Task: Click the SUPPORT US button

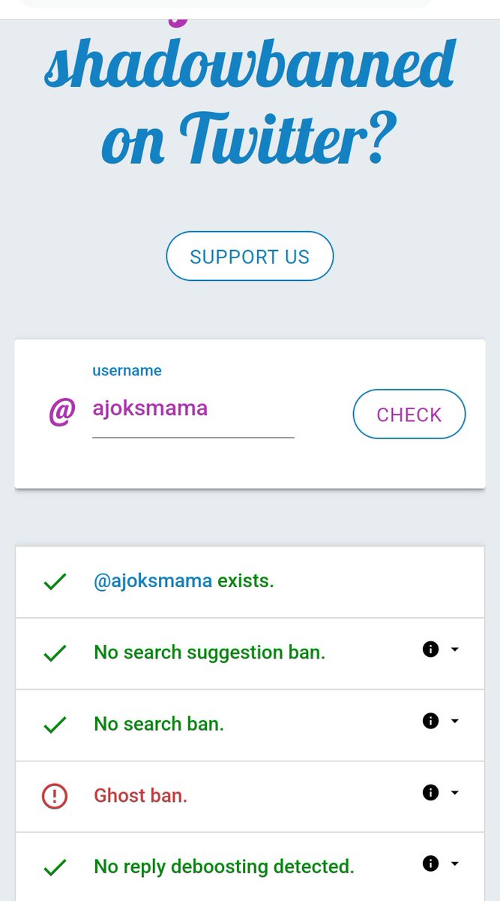Action: tap(250, 256)
